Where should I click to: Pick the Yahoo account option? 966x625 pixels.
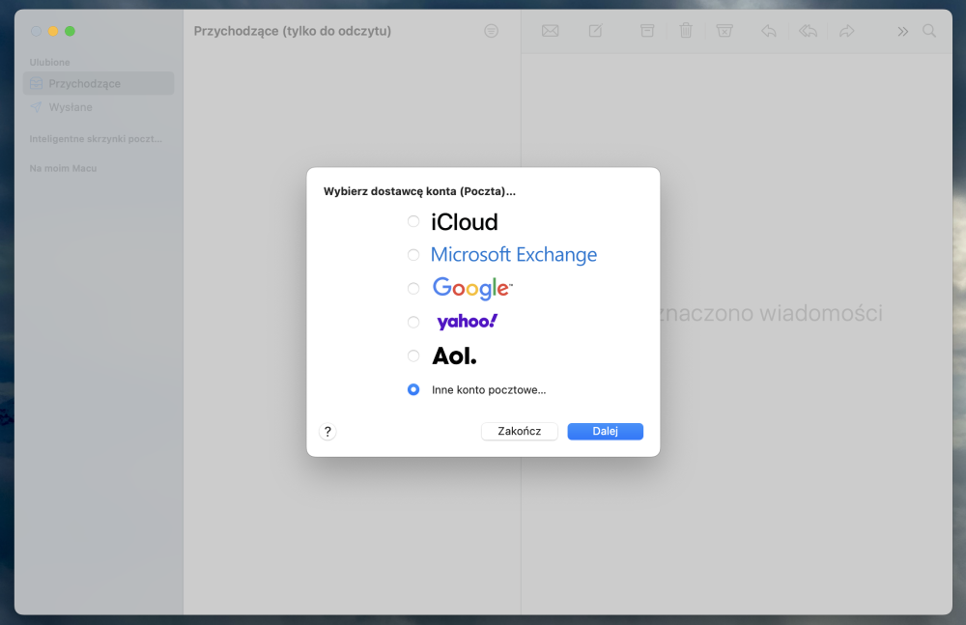(x=413, y=322)
